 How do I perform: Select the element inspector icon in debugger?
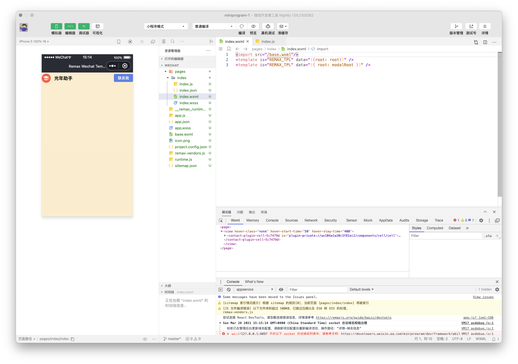(221, 220)
